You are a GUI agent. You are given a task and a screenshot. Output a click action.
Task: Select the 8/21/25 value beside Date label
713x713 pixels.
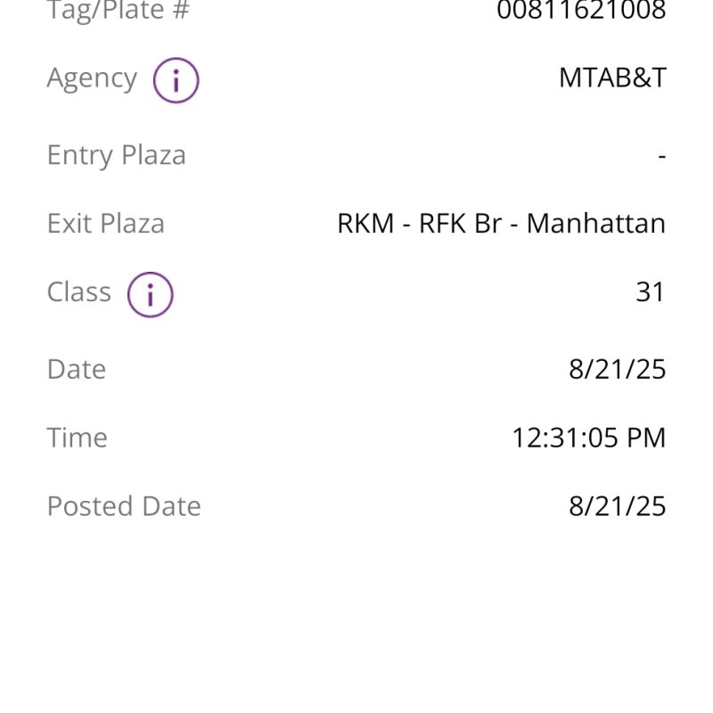coord(617,369)
